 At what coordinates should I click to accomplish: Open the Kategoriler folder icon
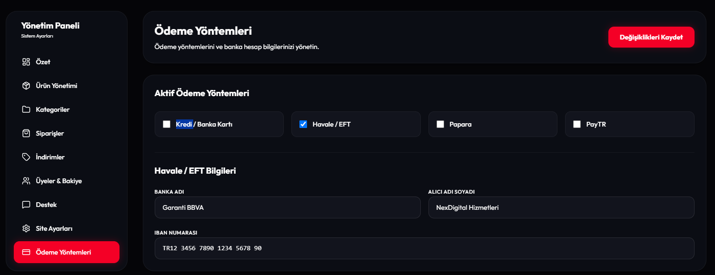(26, 109)
